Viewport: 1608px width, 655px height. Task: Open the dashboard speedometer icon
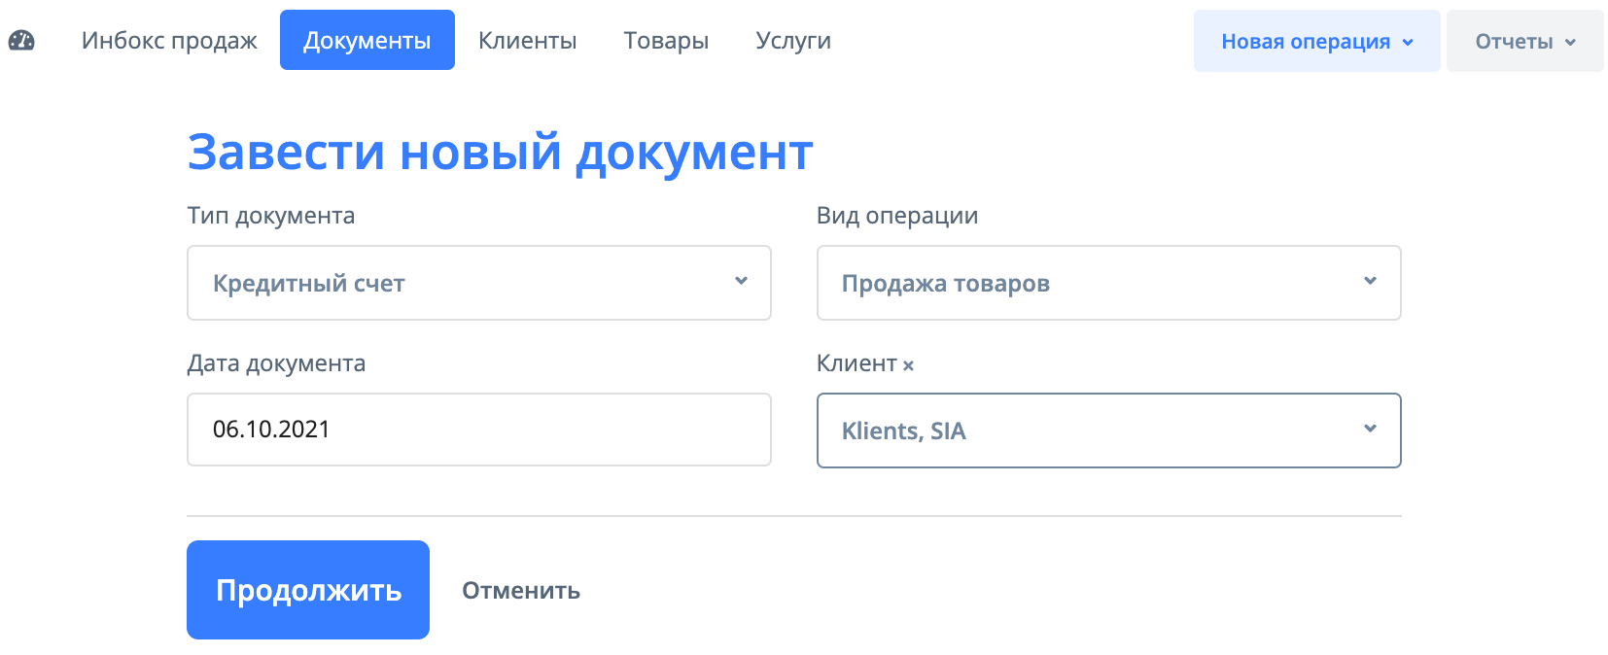(21, 41)
